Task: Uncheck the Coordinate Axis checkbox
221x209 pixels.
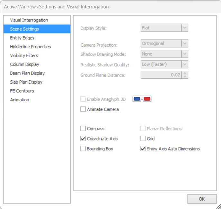Action: click(x=83, y=139)
